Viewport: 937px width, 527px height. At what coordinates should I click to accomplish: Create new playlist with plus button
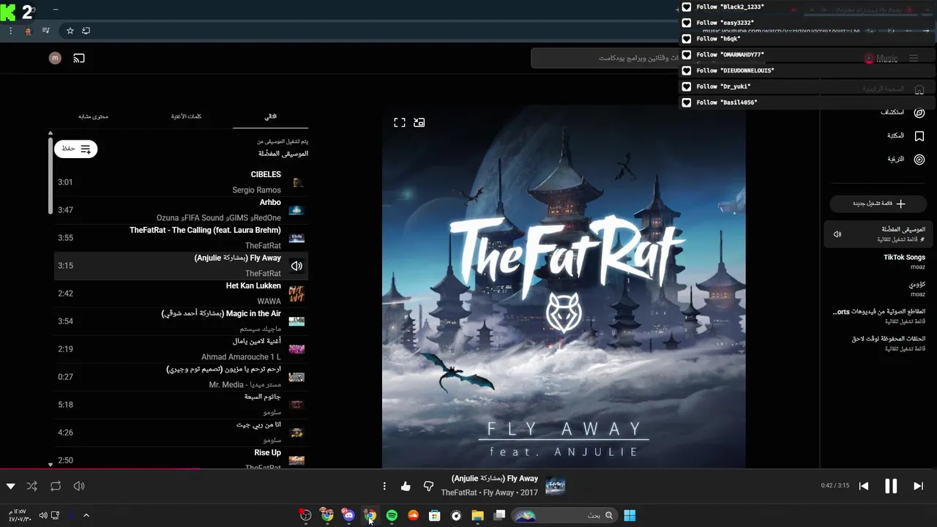(879, 203)
